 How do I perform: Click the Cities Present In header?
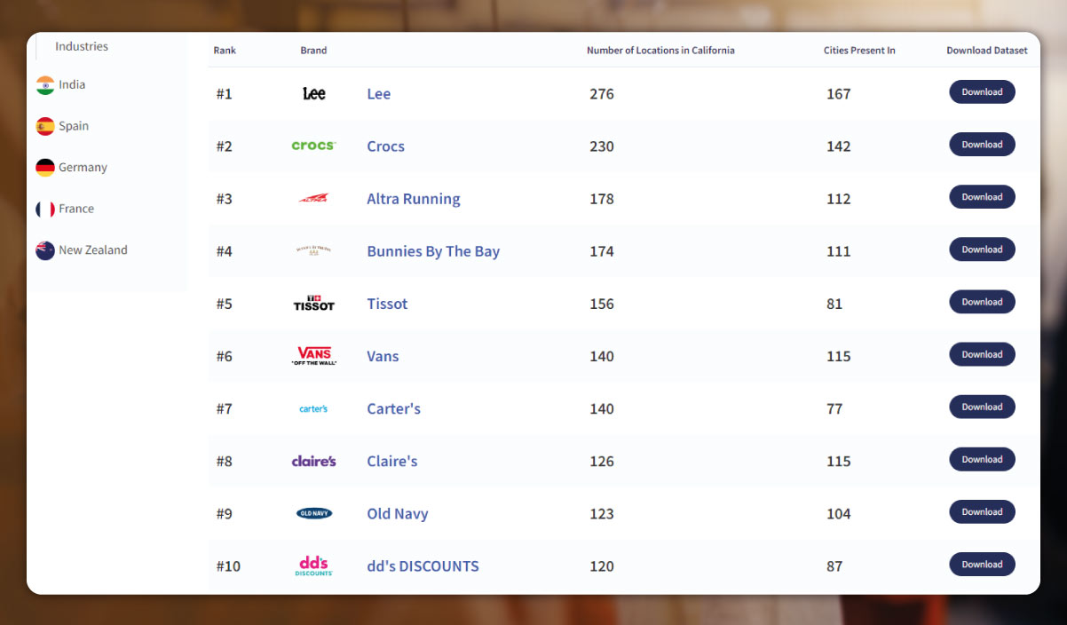(859, 51)
